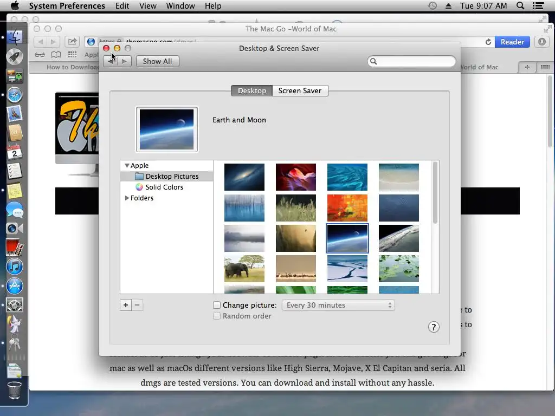The image size is (555, 416).
Task: Open the Help menu
Action: coord(213,5)
